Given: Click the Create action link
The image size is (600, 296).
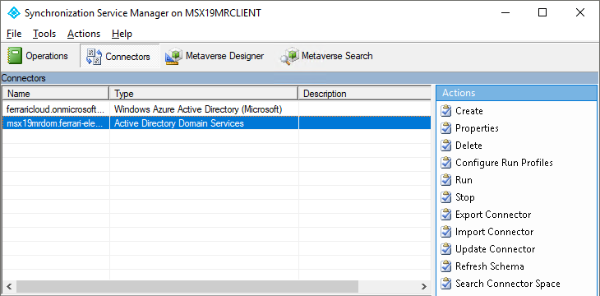Looking at the screenshot, I should point(469,111).
